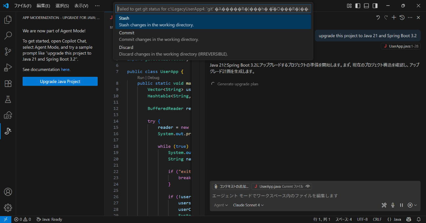Screen dimensions: 426x223
Task: Select the Stash option in quick pick
Action: point(213,22)
